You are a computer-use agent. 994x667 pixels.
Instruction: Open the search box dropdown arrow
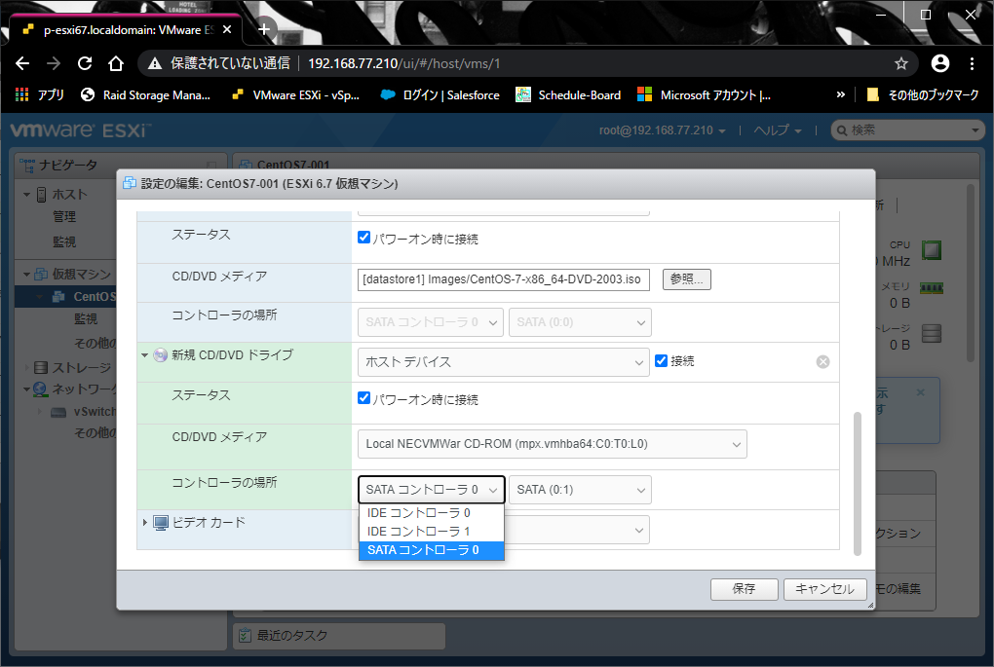975,130
